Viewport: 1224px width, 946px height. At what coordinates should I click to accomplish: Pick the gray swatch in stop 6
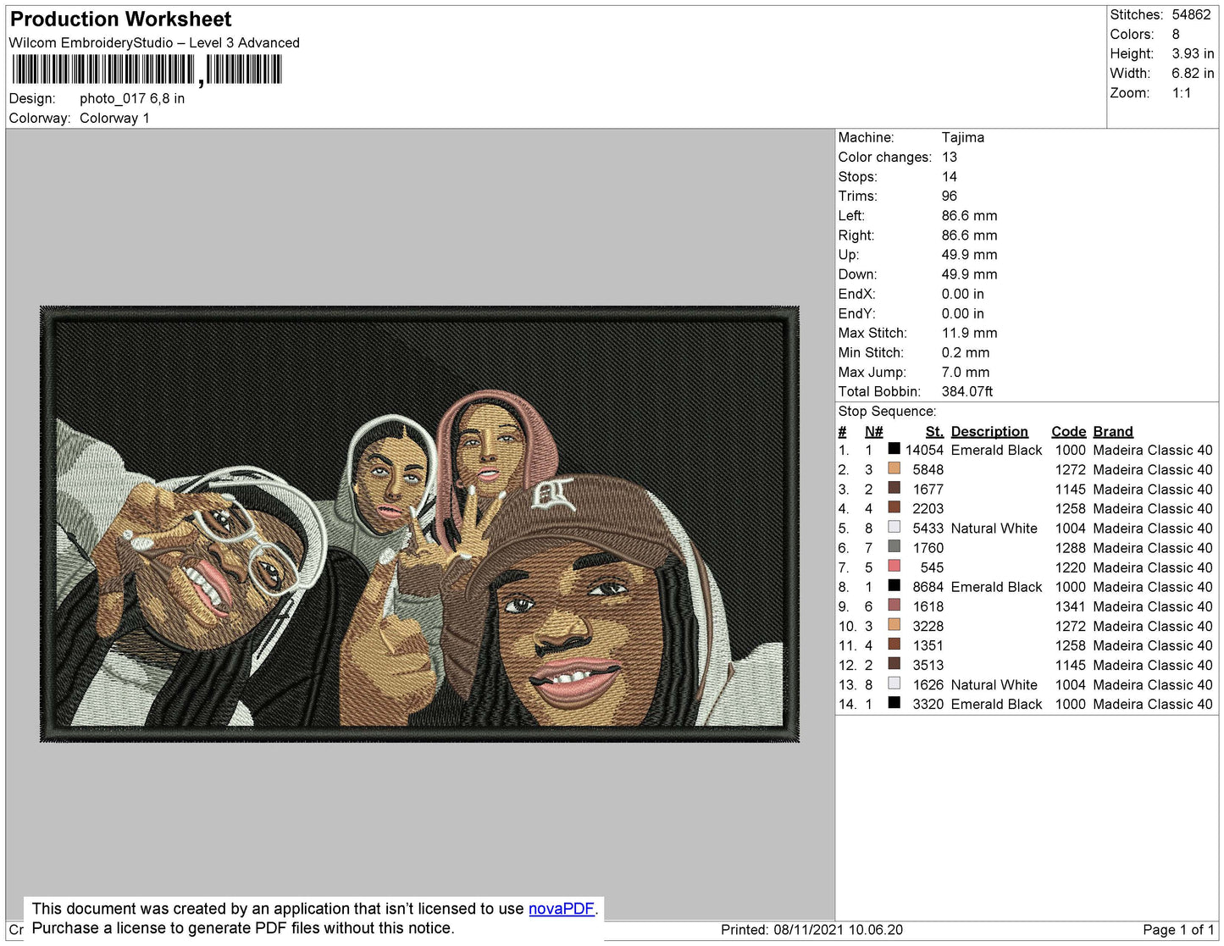pos(894,546)
